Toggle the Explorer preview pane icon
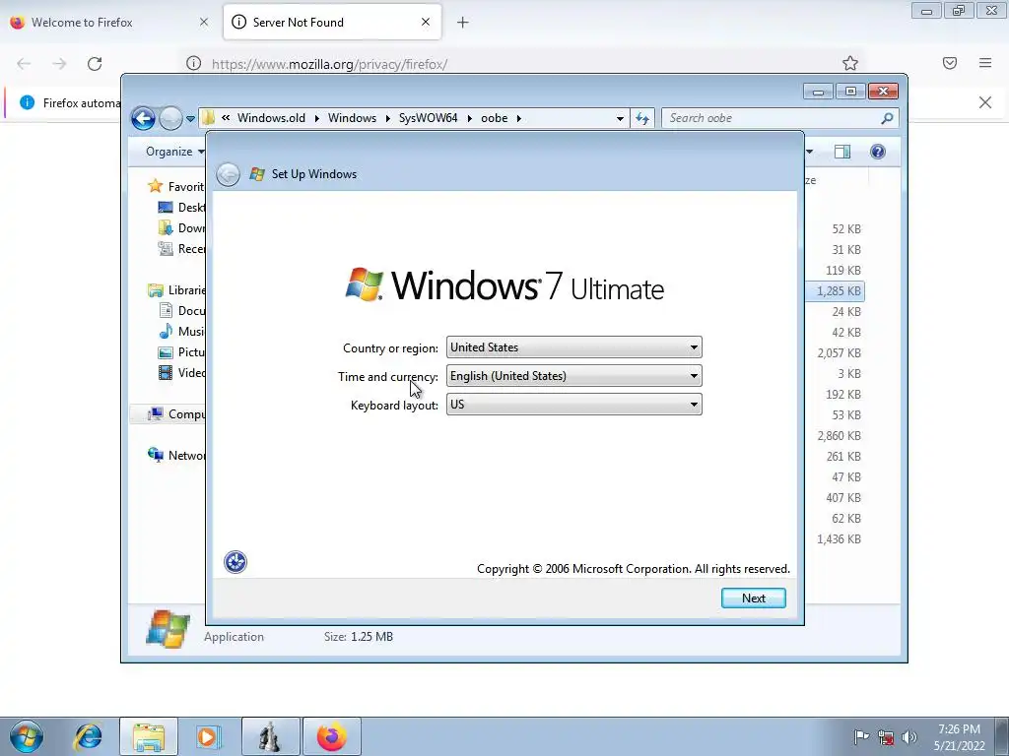This screenshot has width=1009, height=756. (842, 152)
